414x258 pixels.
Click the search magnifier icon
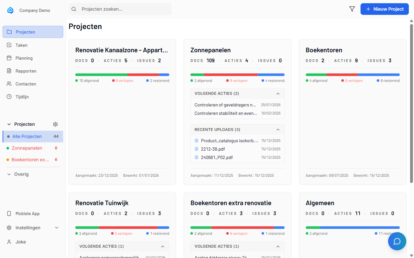point(74,9)
